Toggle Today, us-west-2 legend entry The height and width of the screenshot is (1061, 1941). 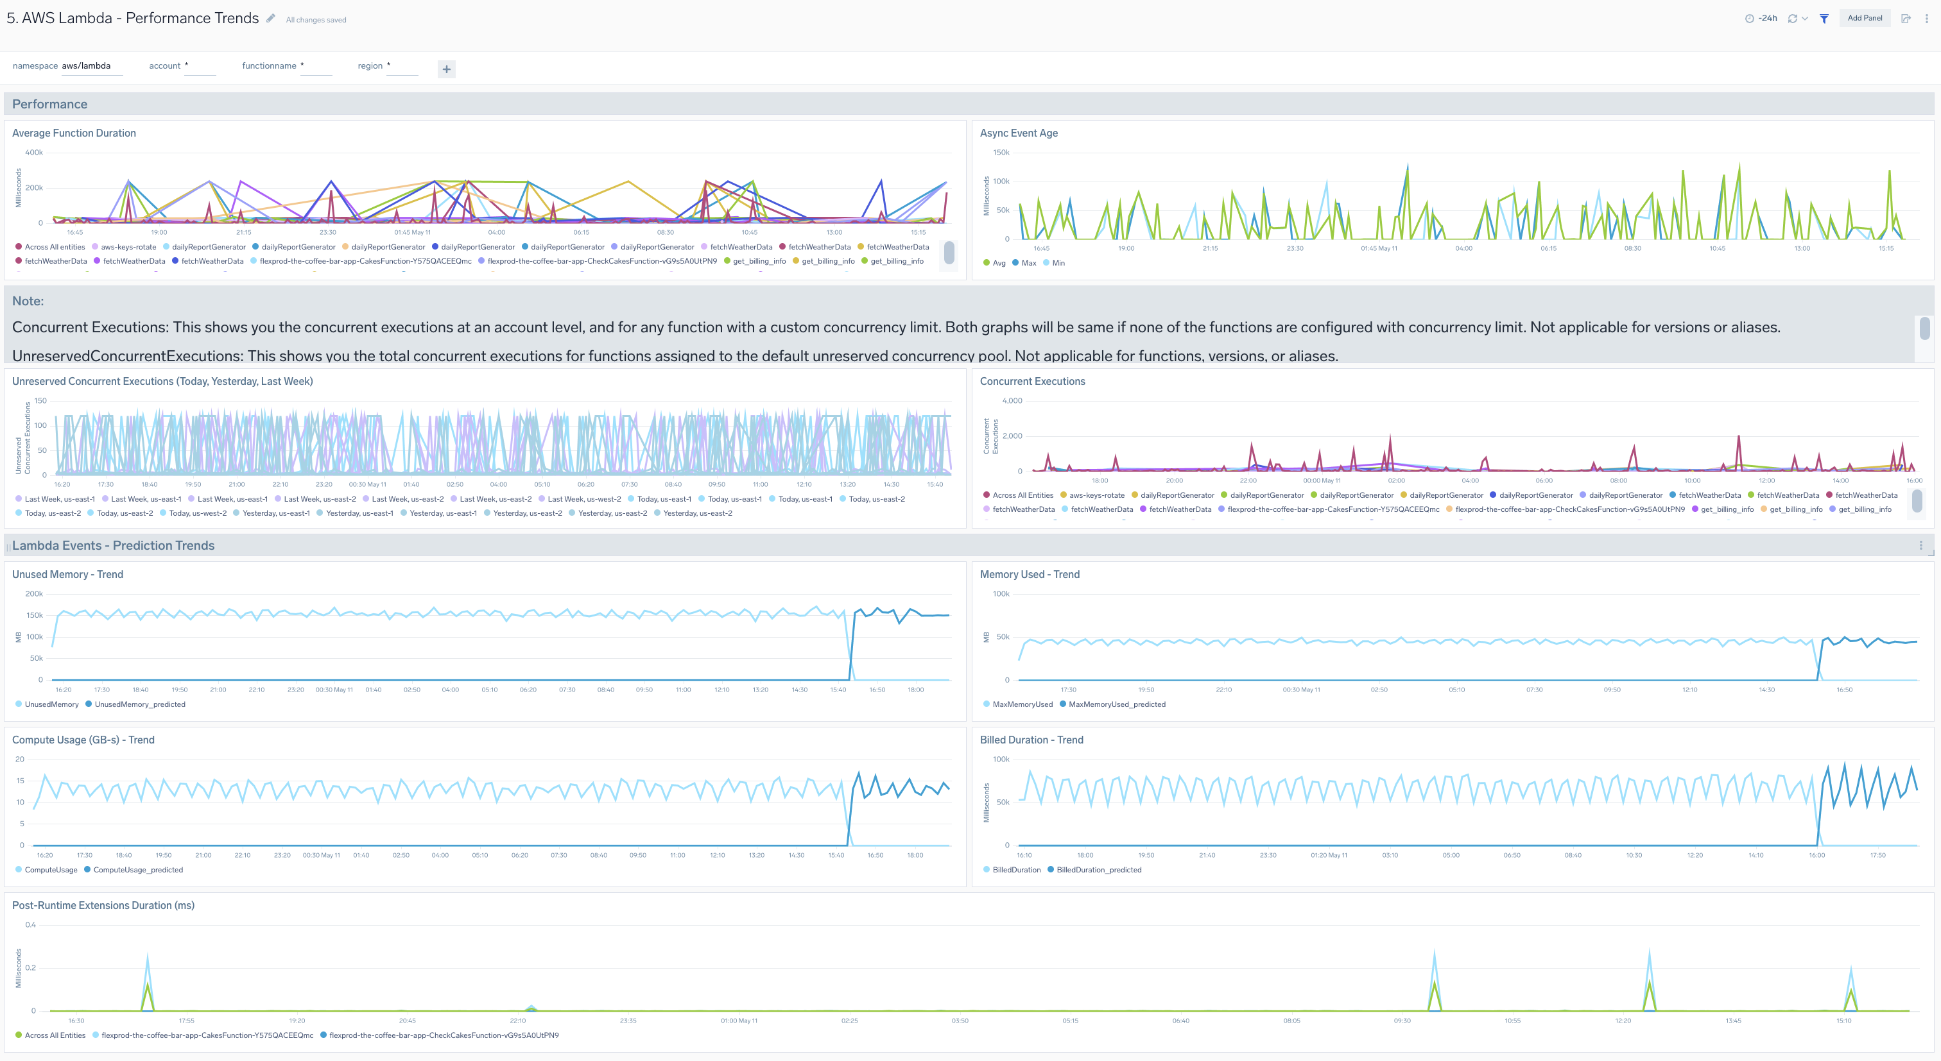pyautogui.click(x=194, y=513)
